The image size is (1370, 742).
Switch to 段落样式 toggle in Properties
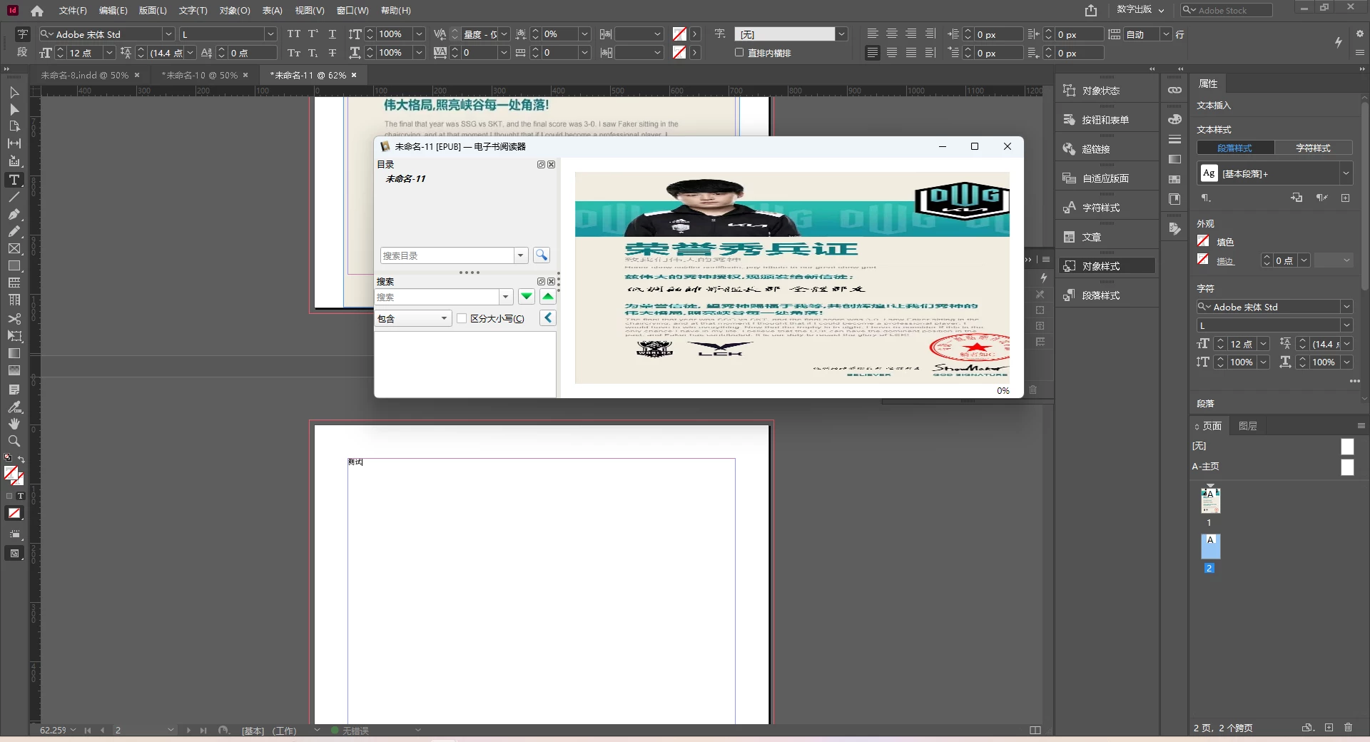(x=1235, y=148)
